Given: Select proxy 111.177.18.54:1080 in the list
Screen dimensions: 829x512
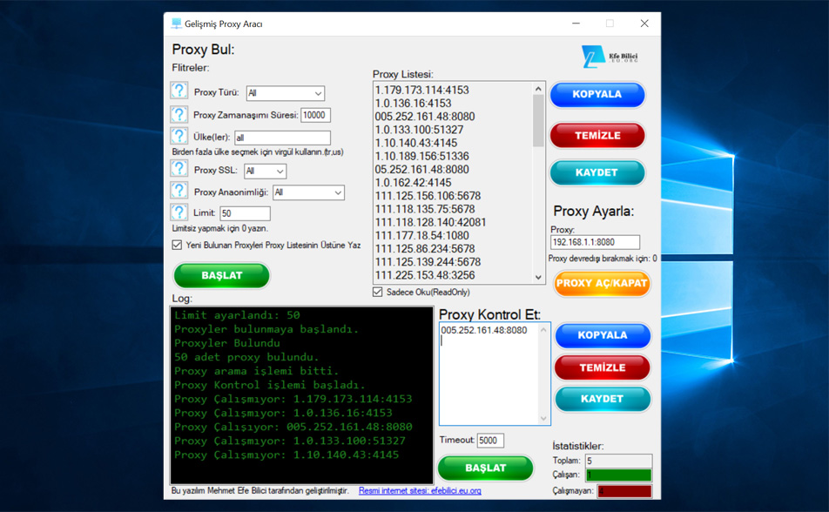Looking at the screenshot, I should point(422,235).
